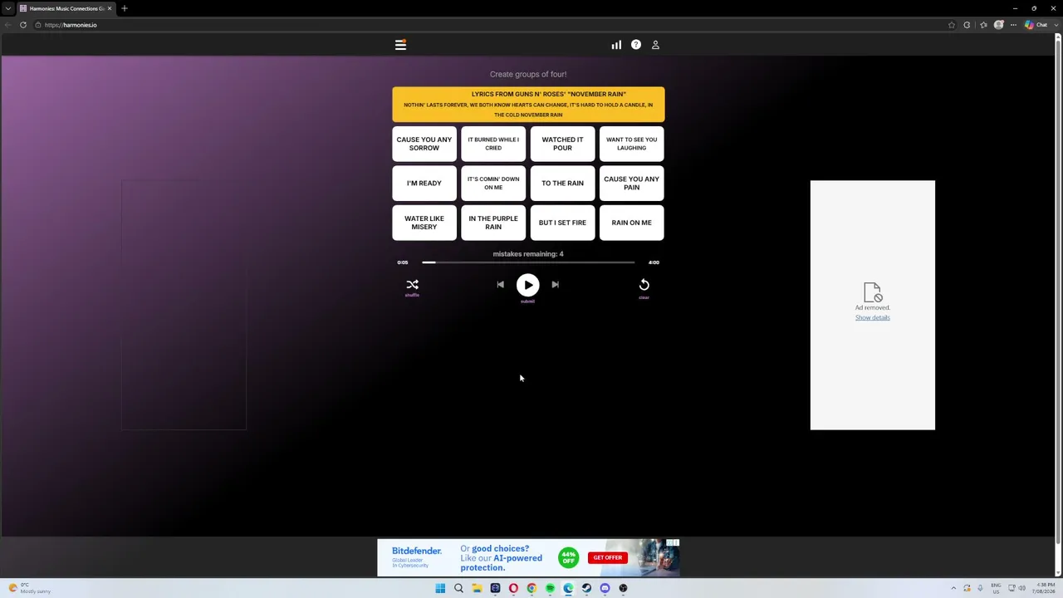Go back with the browser back arrow
This screenshot has height=598, width=1063.
[8, 25]
